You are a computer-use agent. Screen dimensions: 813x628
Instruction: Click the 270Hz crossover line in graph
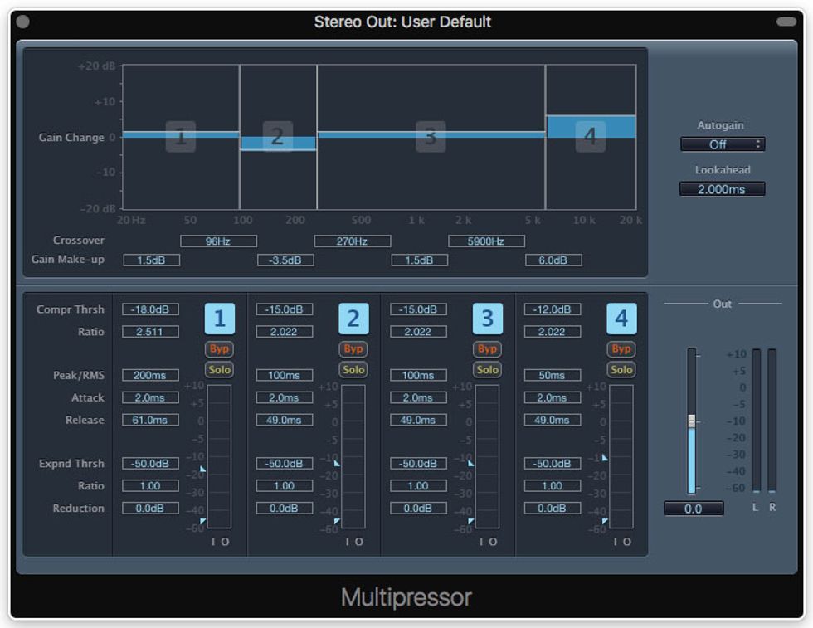pyautogui.click(x=317, y=137)
